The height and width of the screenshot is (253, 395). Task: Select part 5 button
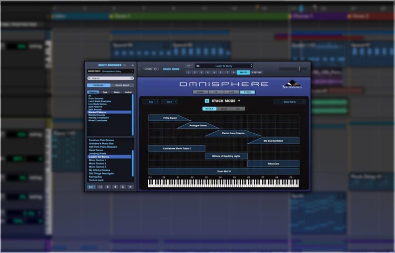coord(214,73)
